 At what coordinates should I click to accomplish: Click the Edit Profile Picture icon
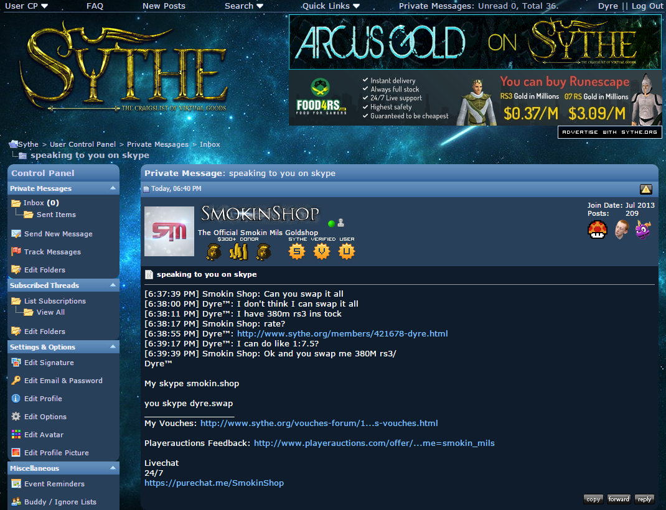click(x=16, y=452)
